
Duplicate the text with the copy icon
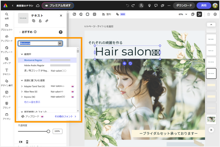click(x=34, y=21)
